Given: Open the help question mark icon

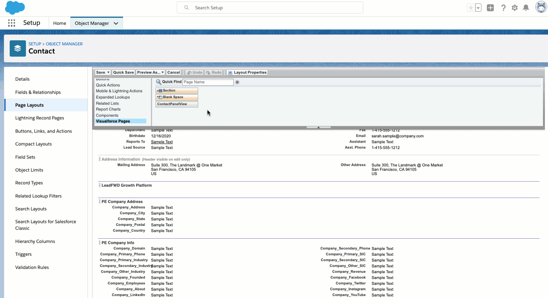Looking at the screenshot, I should pyautogui.click(x=503, y=8).
